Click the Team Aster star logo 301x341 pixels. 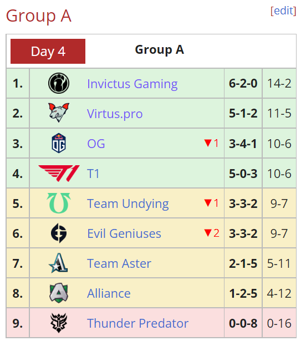pyautogui.click(x=58, y=263)
